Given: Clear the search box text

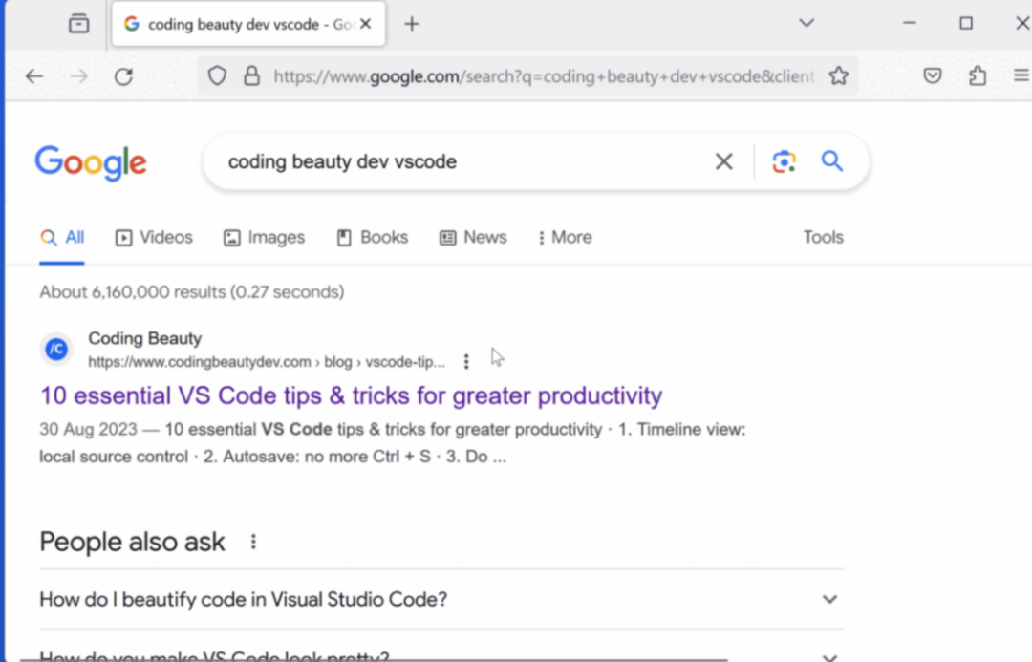Looking at the screenshot, I should [x=724, y=161].
